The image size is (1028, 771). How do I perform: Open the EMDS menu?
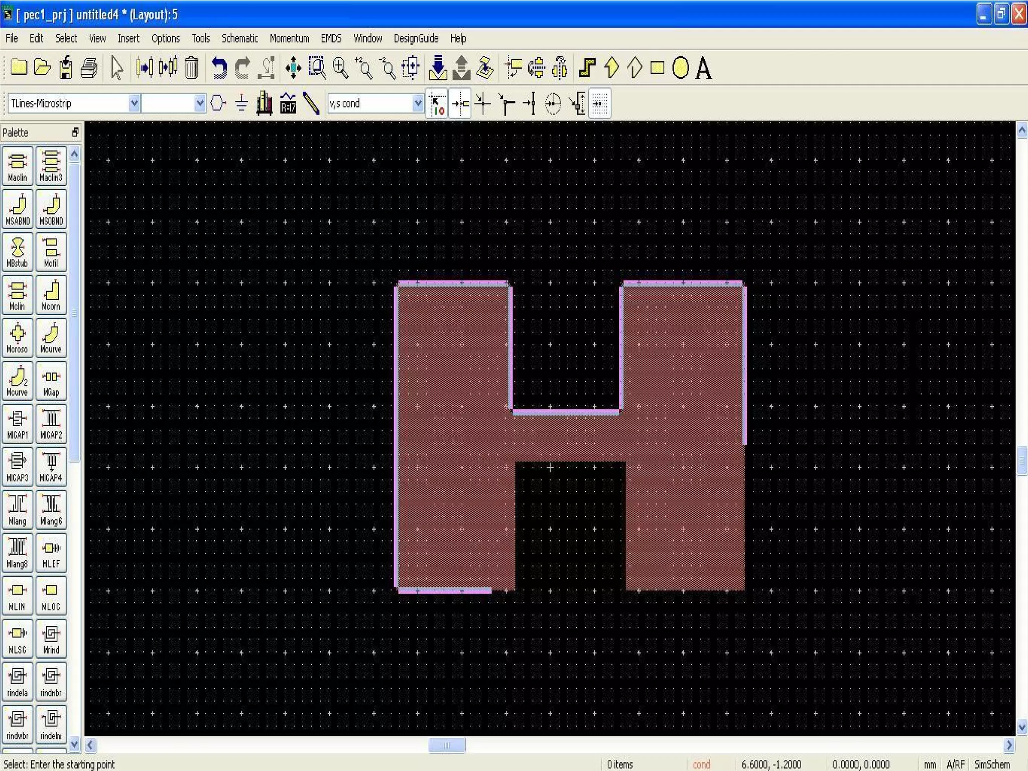point(331,39)
